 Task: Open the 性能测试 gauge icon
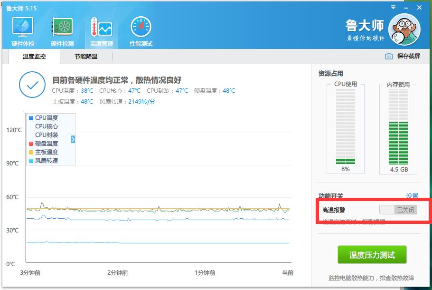click(x=141, y=27)
